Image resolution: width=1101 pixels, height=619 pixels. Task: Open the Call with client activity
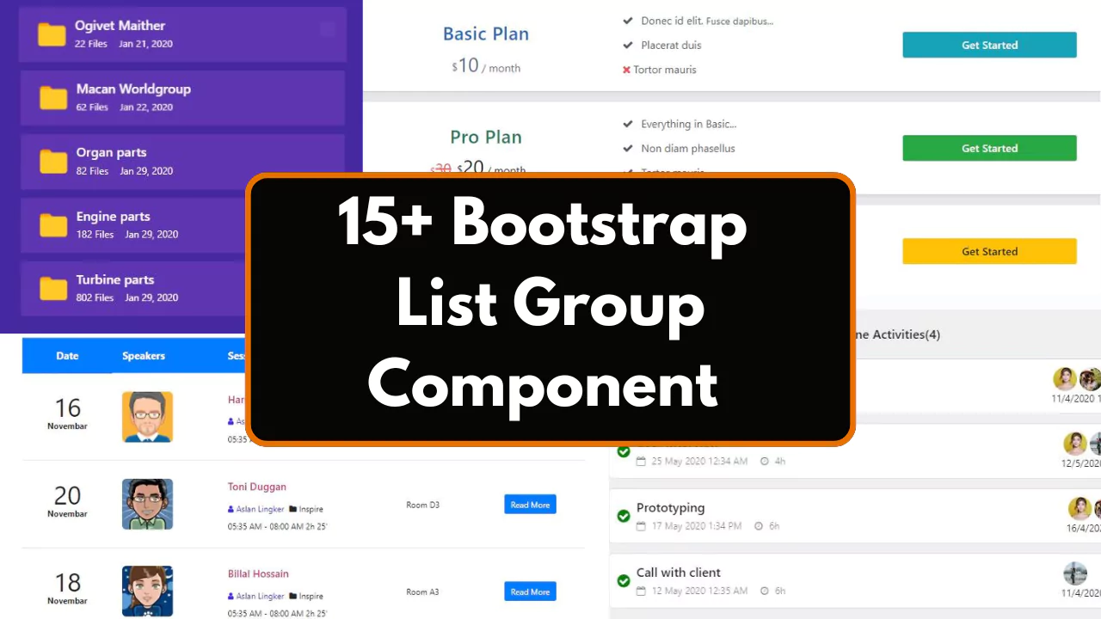click(x=679, y=573)
